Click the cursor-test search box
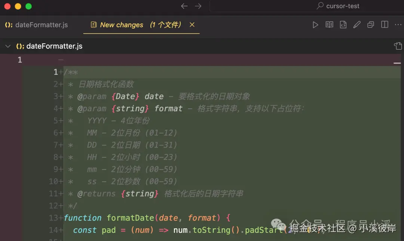 (307, 6)
